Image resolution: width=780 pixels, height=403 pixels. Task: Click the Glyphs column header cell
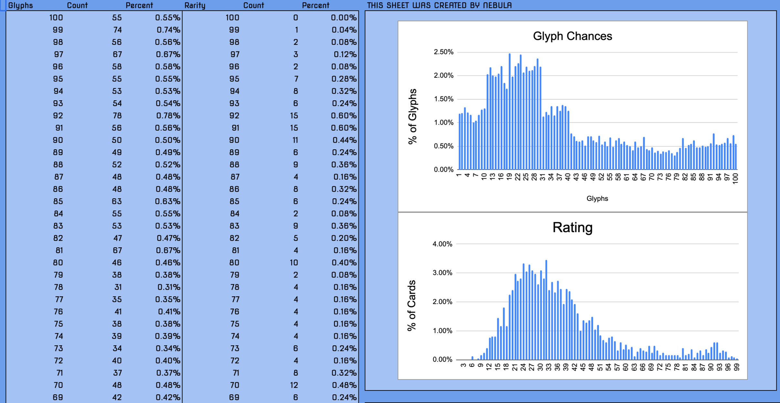coord(21,5)
